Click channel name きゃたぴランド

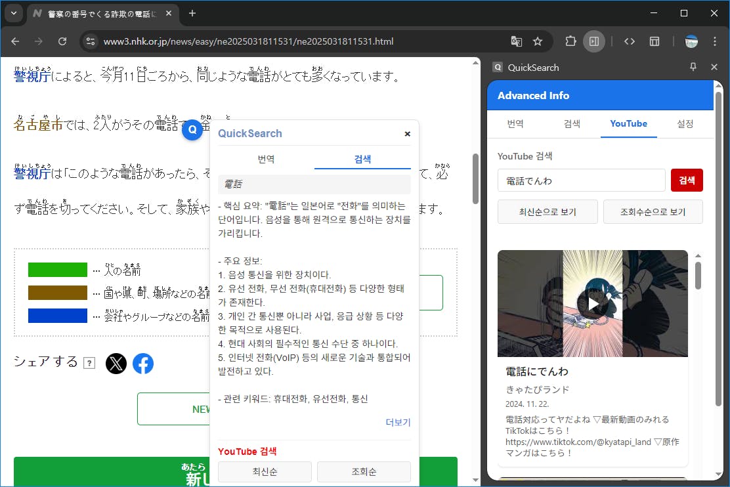pyautogui.click(x=537, y=390)
